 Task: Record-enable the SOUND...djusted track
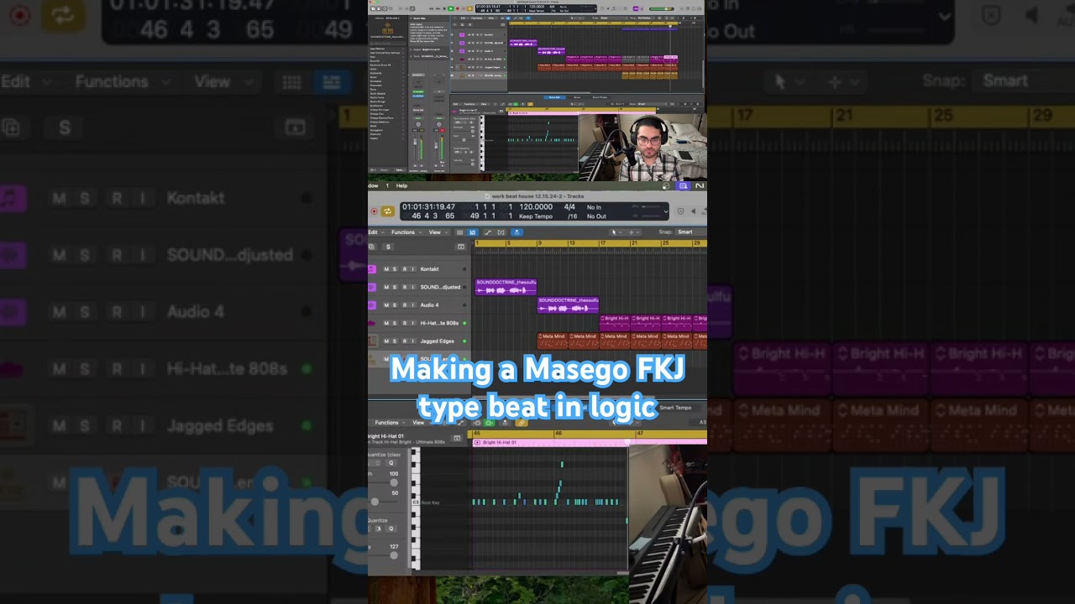click(404, 287)
